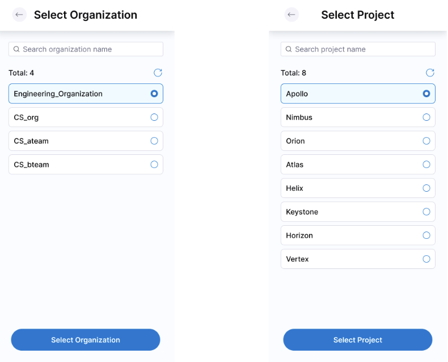Select the CS_ateam radio button
Screen dimensions: 448x362
[x=154, y=141]
